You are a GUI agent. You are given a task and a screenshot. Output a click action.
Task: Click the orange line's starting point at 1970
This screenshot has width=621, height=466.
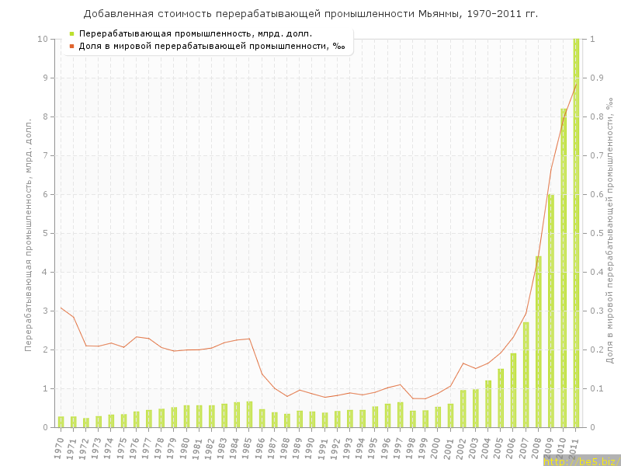click(61, 308)
